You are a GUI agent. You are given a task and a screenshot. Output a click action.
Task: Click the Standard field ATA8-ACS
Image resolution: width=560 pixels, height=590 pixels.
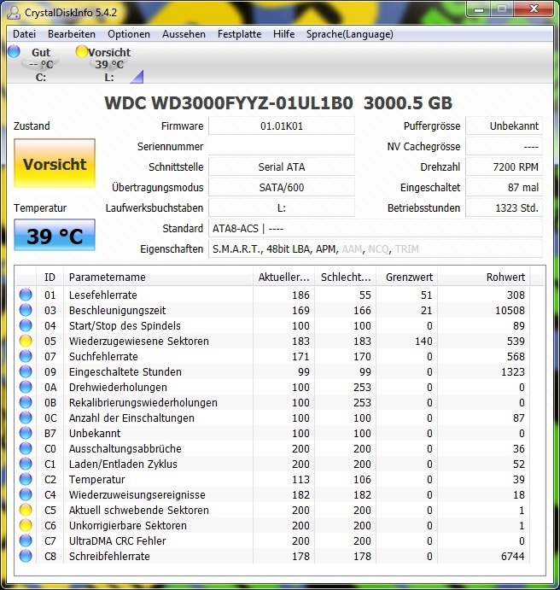pyautogui.click(x=376, y=228)
